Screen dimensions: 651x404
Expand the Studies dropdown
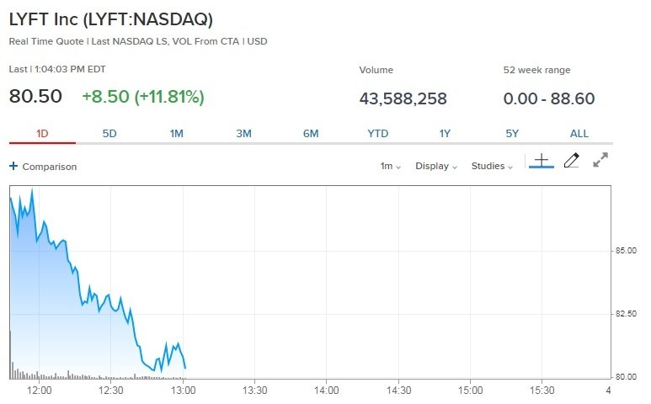[x=492, y=166]
